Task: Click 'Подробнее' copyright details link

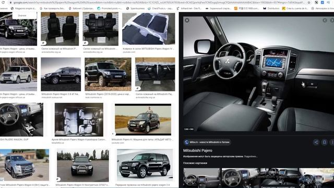Action: click(x=250, y=157)
